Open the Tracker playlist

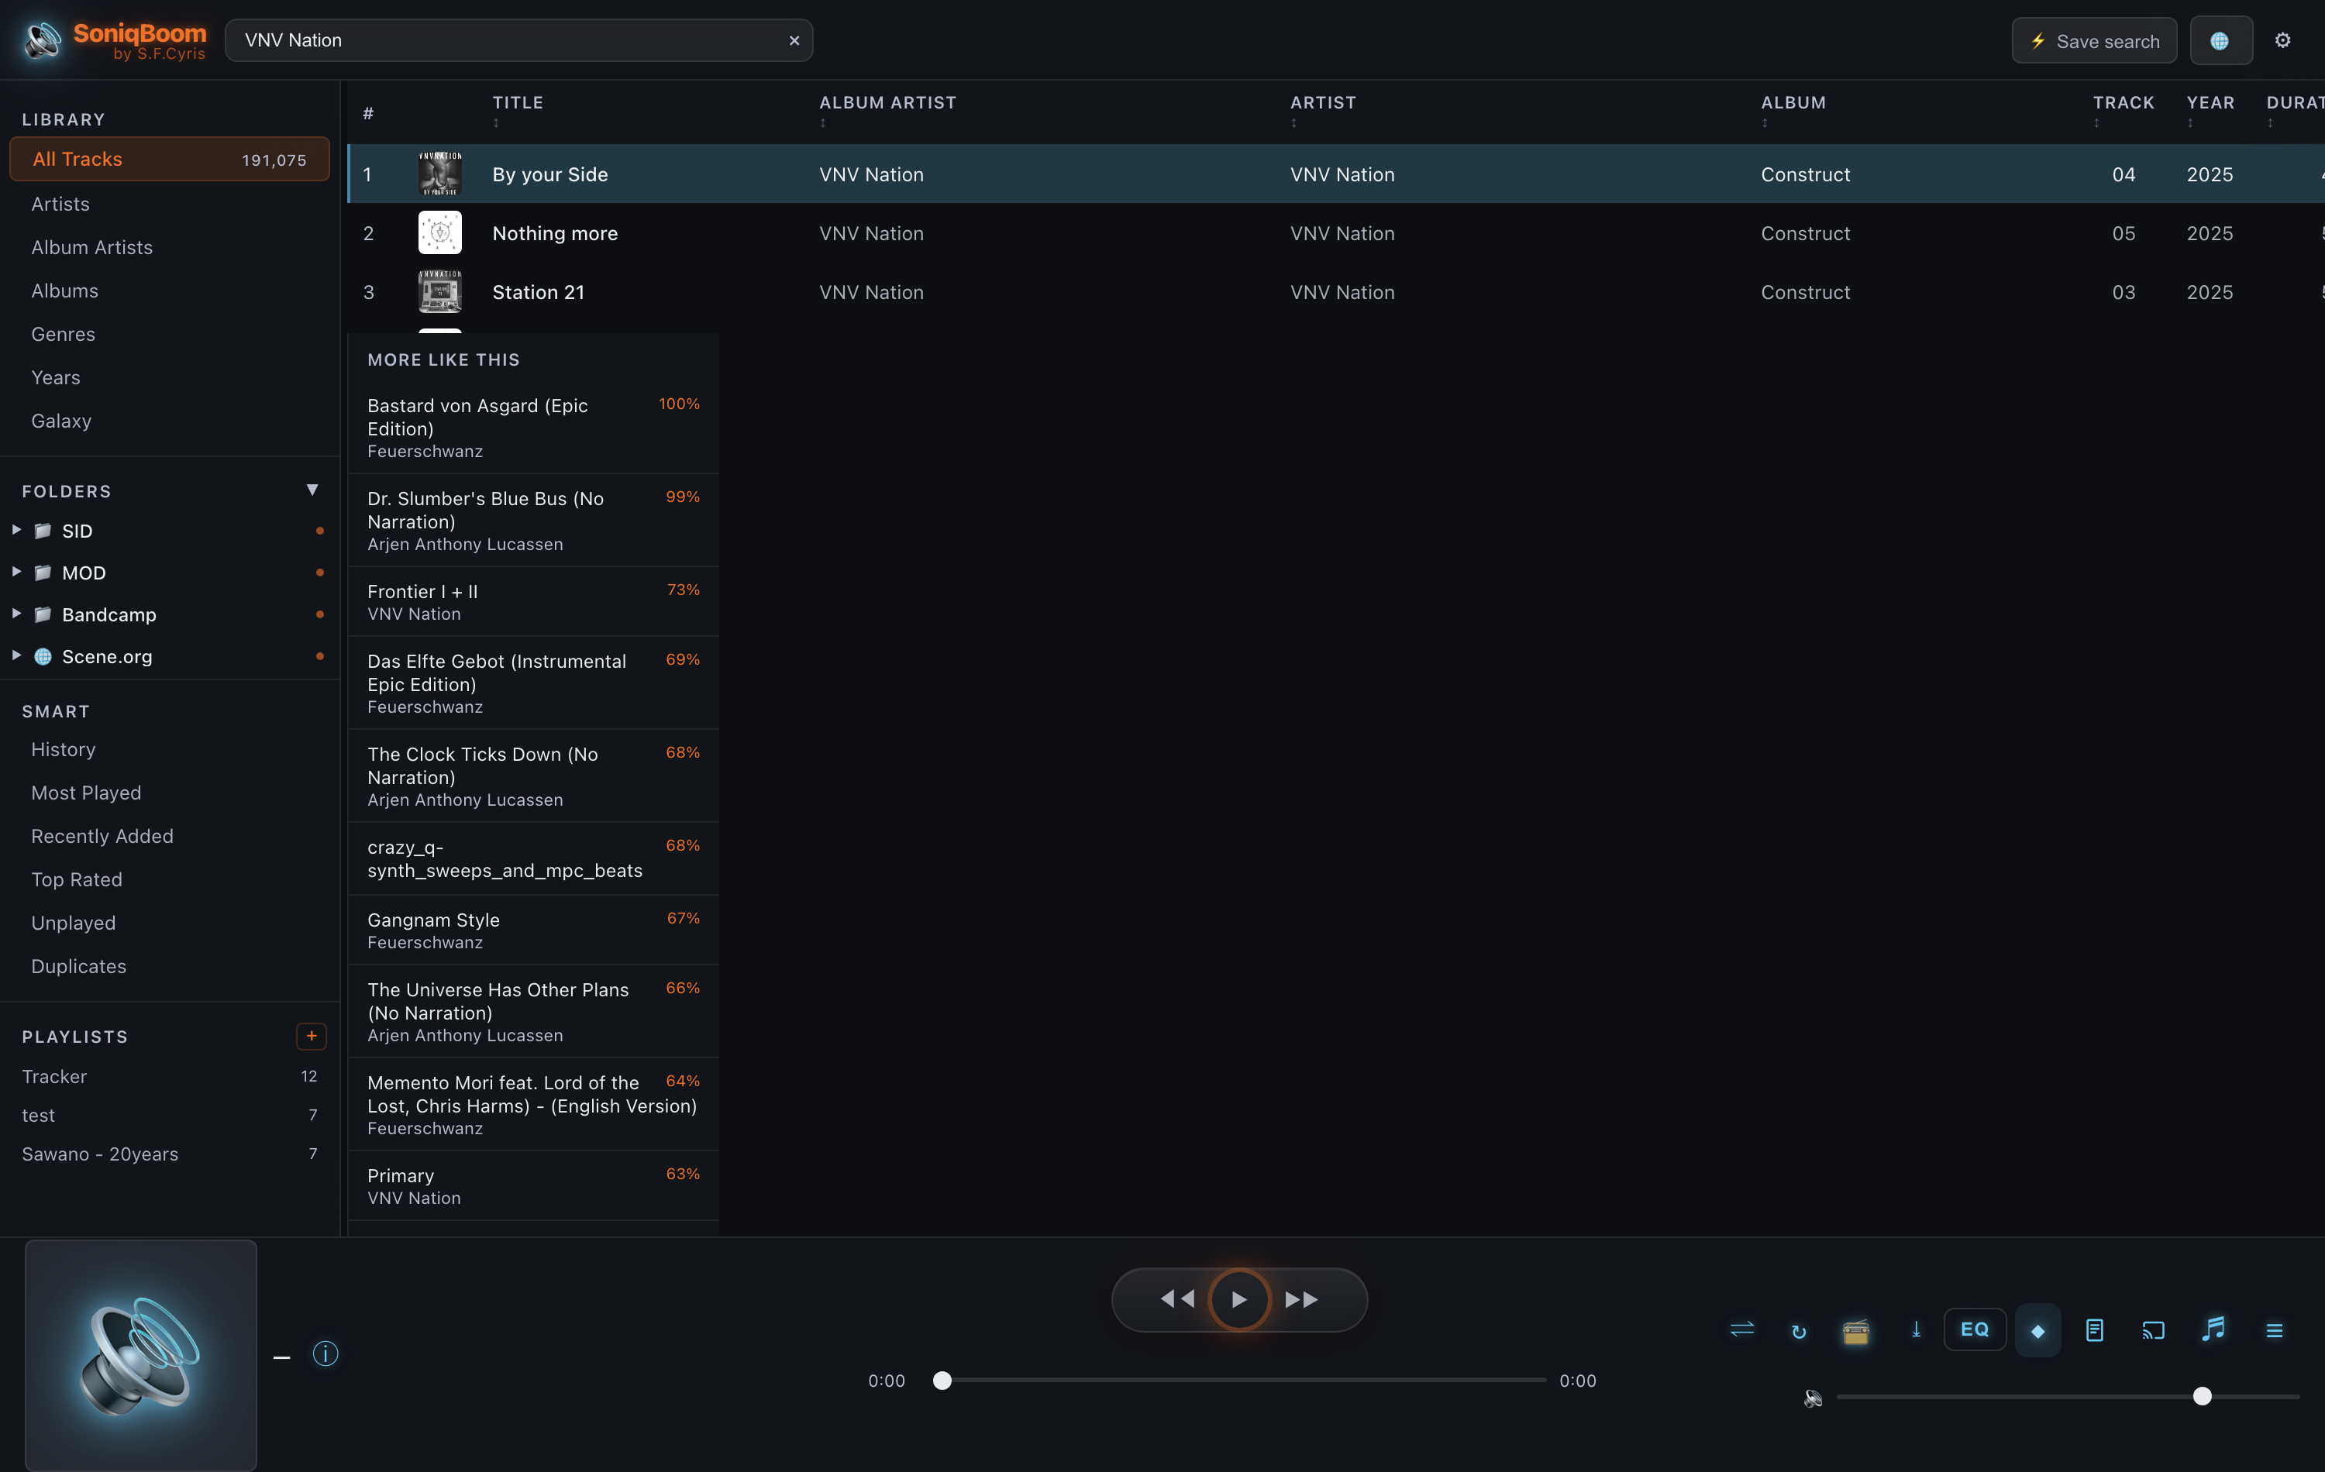pyautogui.click(x=170, y=1076)
